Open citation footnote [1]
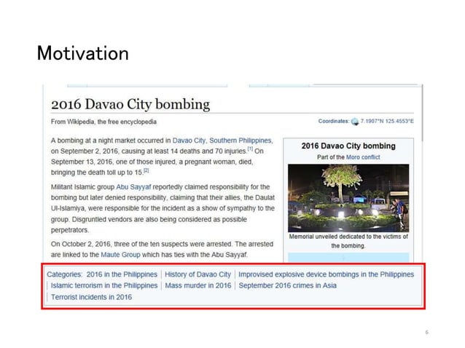465x348 pixels. tap(250, 149)
